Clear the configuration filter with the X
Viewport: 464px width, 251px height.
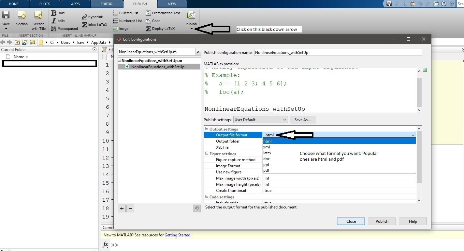pyautogui.click(x=198, y=52)
